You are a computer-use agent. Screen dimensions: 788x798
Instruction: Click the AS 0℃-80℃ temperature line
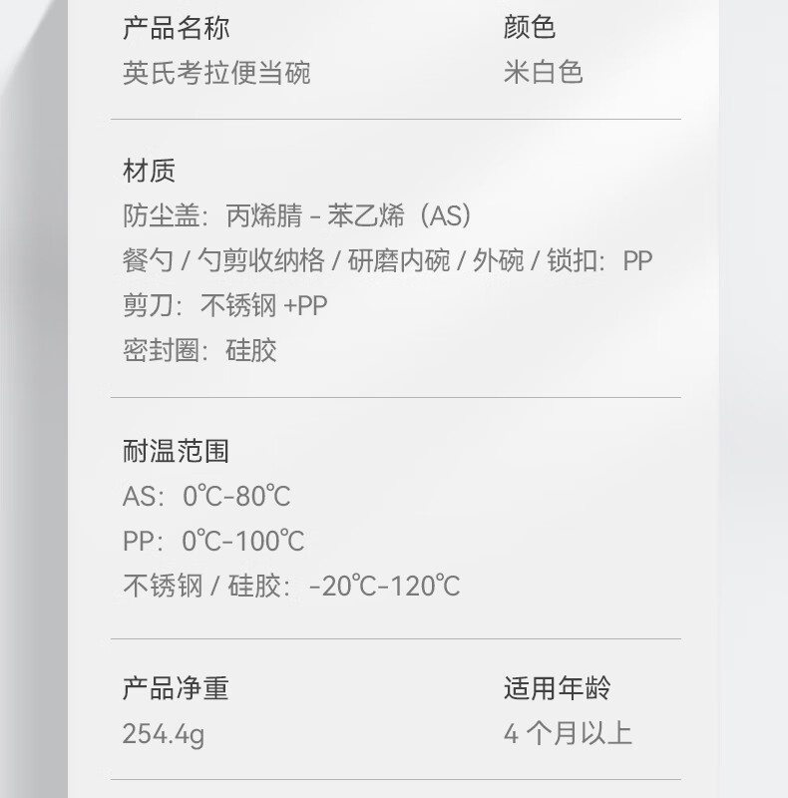coord(206,496)
